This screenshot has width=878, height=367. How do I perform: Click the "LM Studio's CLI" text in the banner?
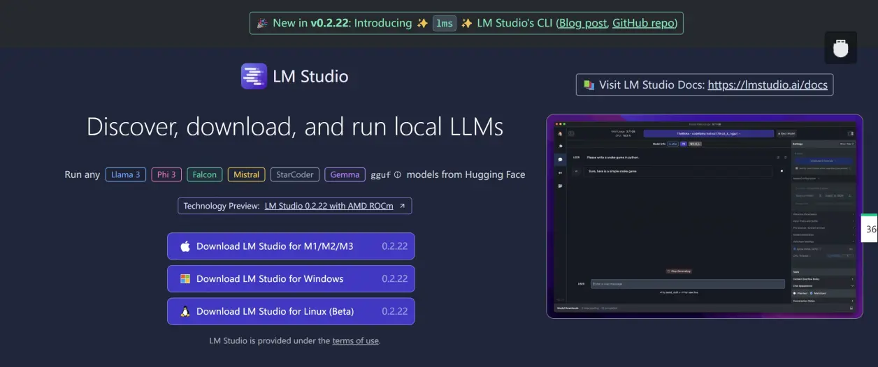click(x=514, y=23)
